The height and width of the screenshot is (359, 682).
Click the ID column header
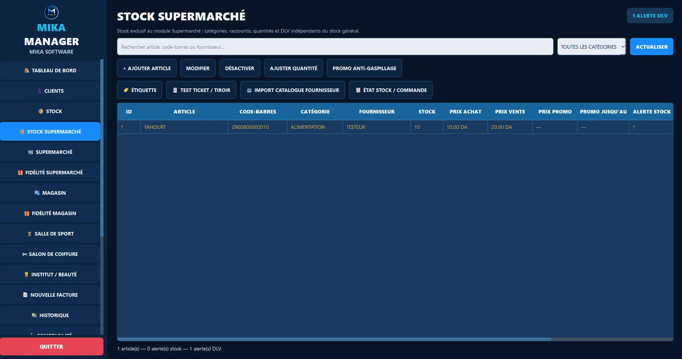[129, 112]
